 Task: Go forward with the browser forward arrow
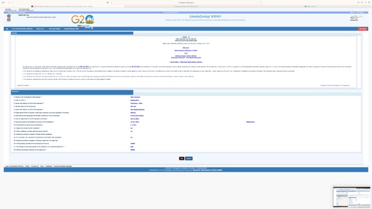(x=12, y=2)
